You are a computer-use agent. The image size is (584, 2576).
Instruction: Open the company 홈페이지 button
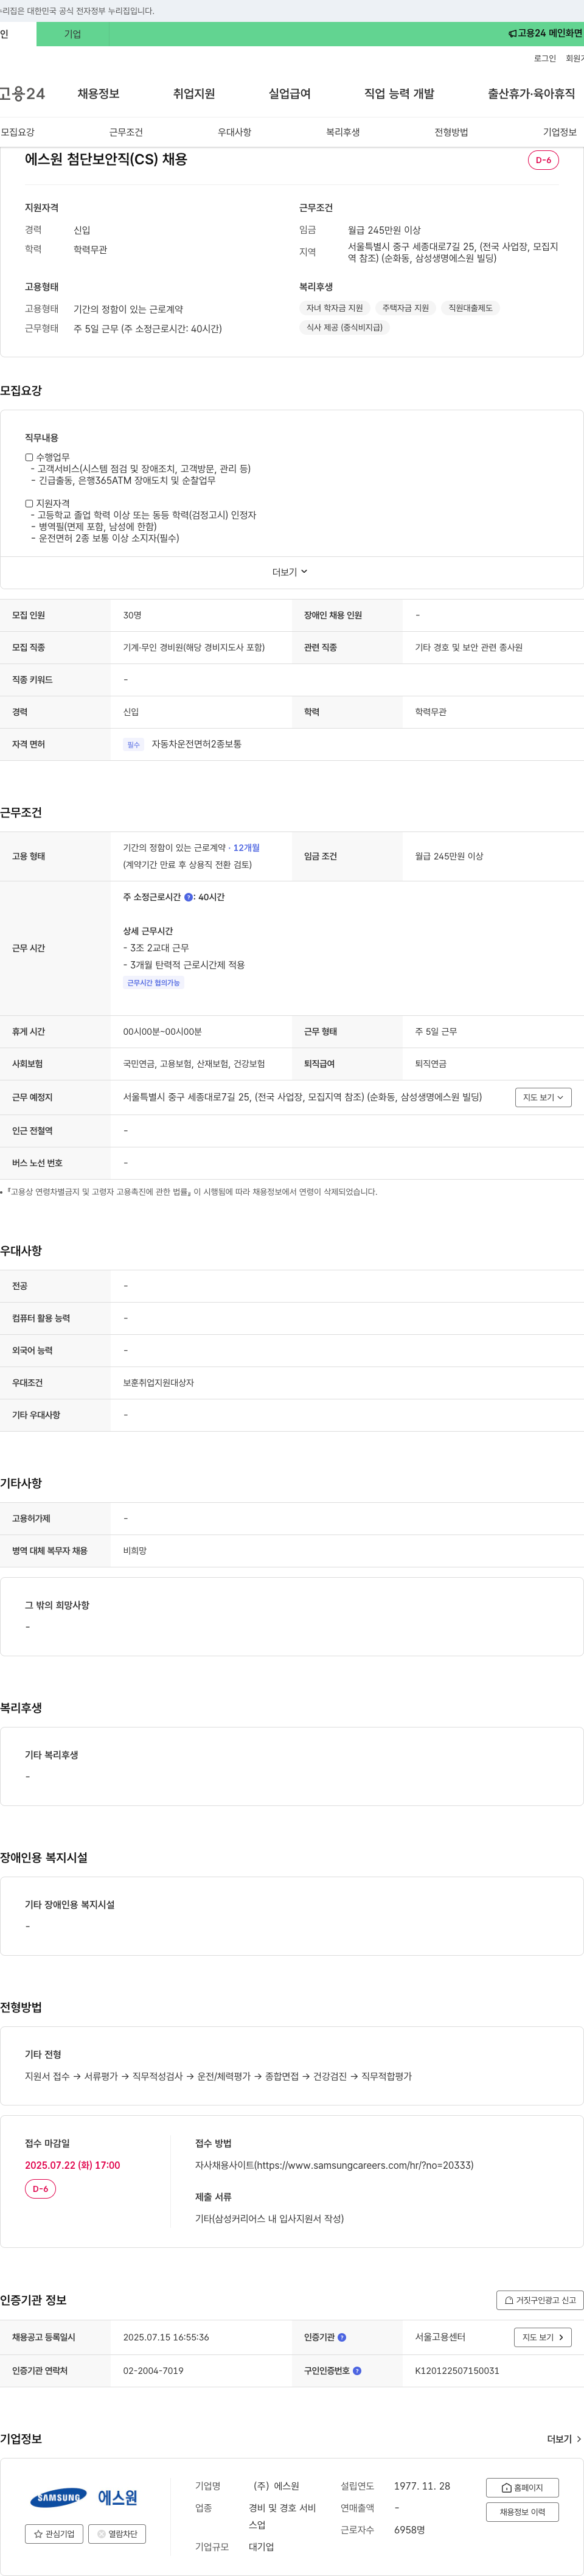[522, 2487]
